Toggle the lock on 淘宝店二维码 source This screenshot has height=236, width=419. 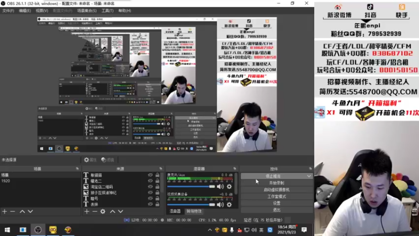158,187
